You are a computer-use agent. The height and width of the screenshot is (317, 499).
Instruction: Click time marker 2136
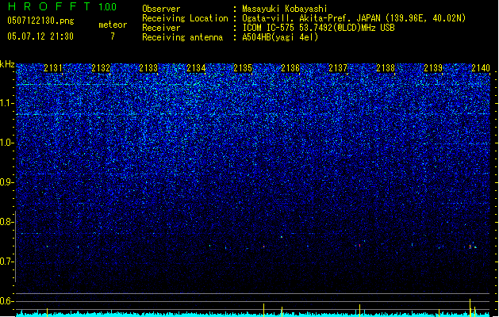click(x=290, y=68)
